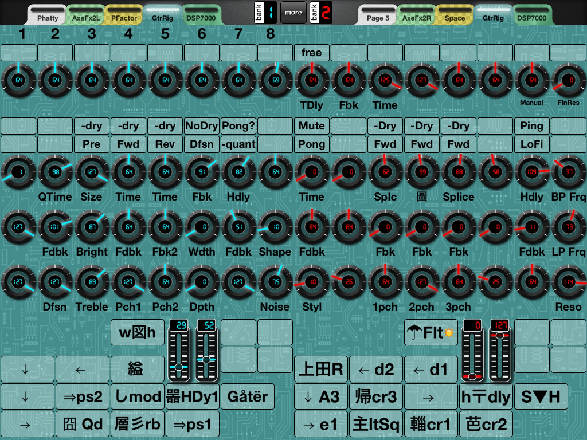
Task: Open the left GtrRig tab
Action: click(162, 15)
